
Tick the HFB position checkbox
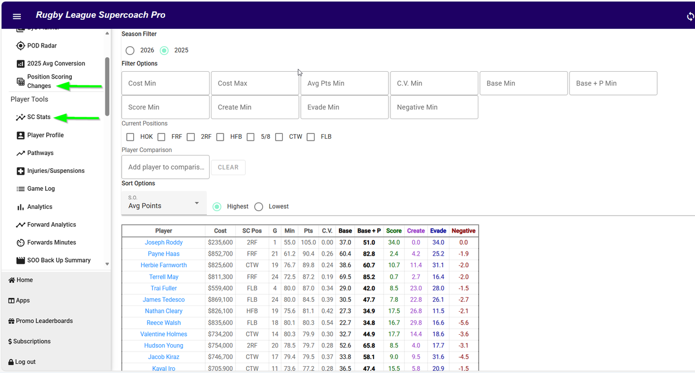pos(220,137)
